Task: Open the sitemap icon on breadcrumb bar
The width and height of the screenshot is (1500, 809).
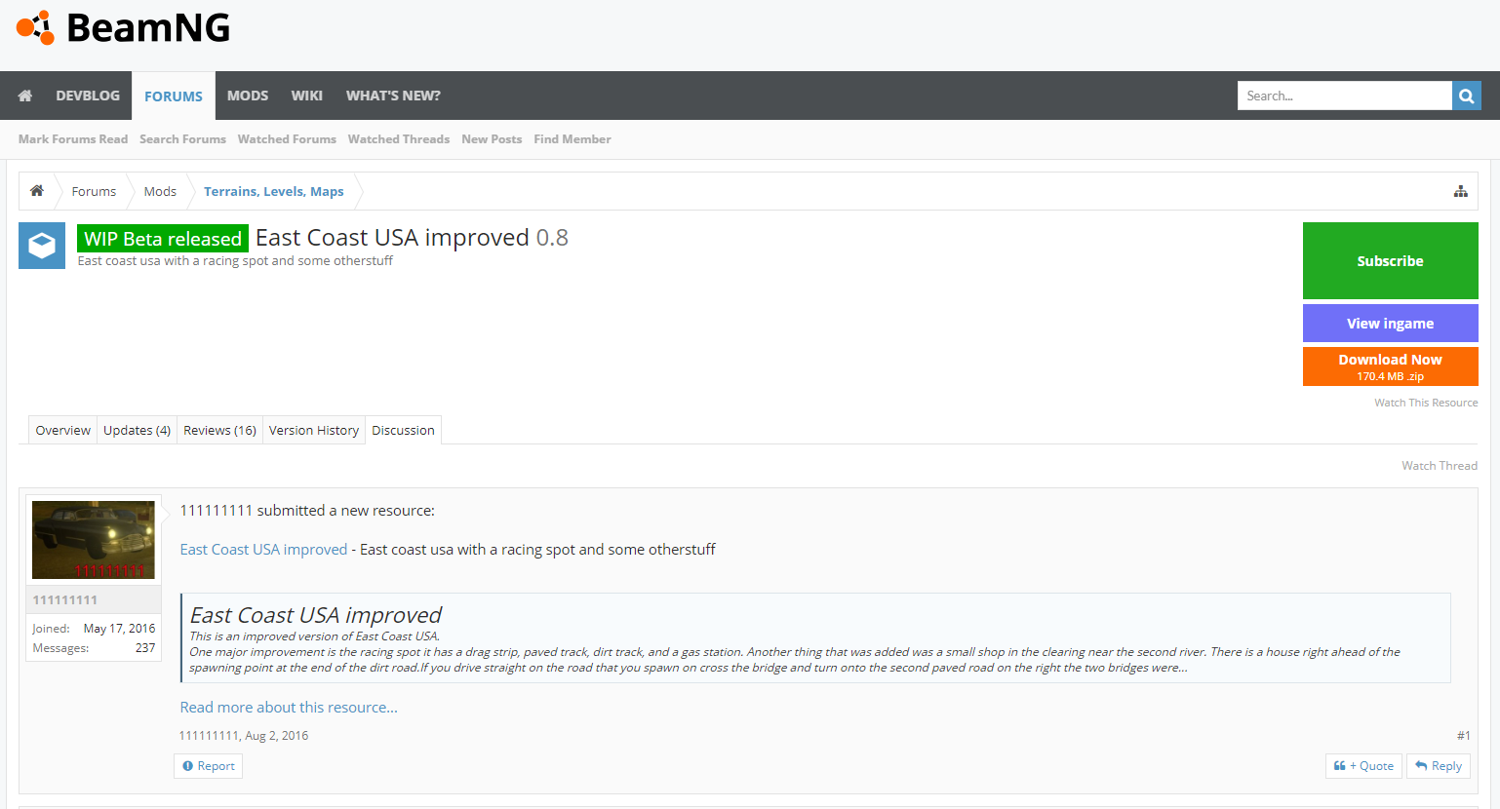Action: pos(1460,191)
